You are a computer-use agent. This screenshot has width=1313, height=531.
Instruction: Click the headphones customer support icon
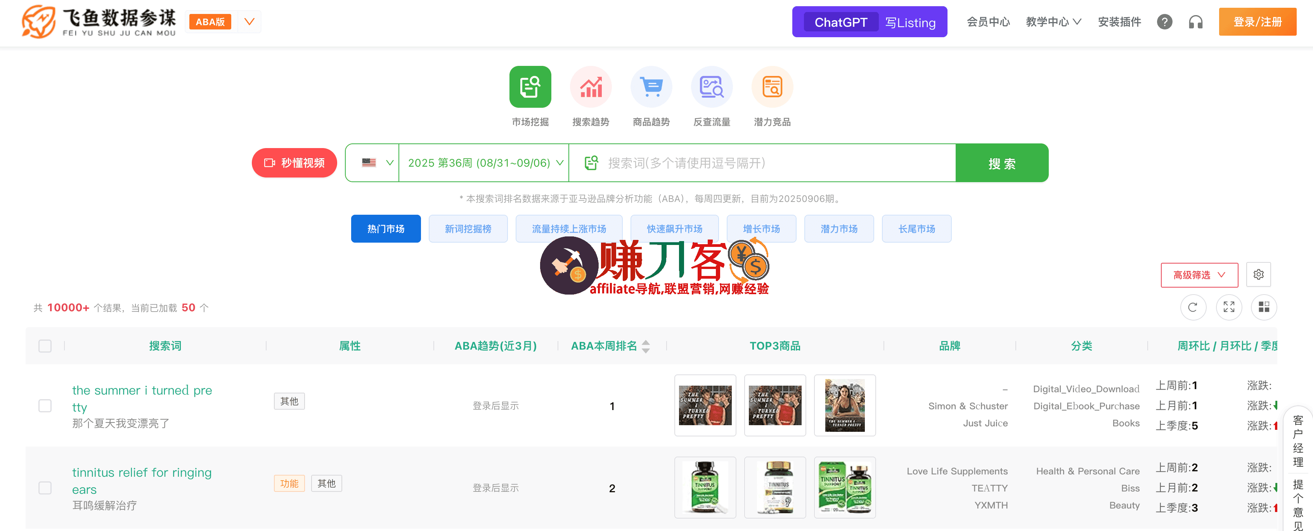click(x=1195, y=22)
